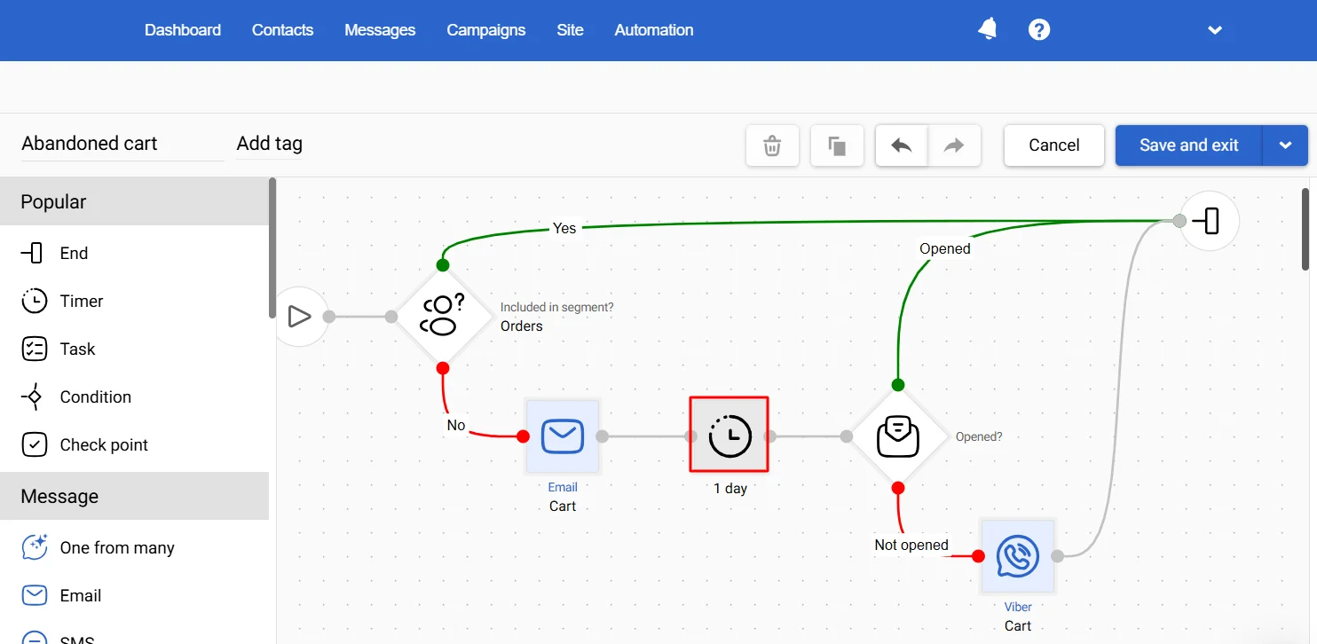Click the Message section header
Screen dimensions: 1317x644
135,496
